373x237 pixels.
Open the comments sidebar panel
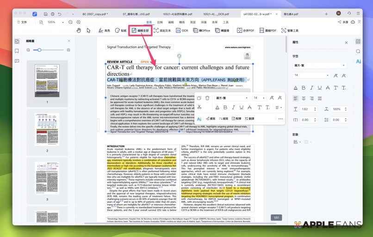pos(17,61)
